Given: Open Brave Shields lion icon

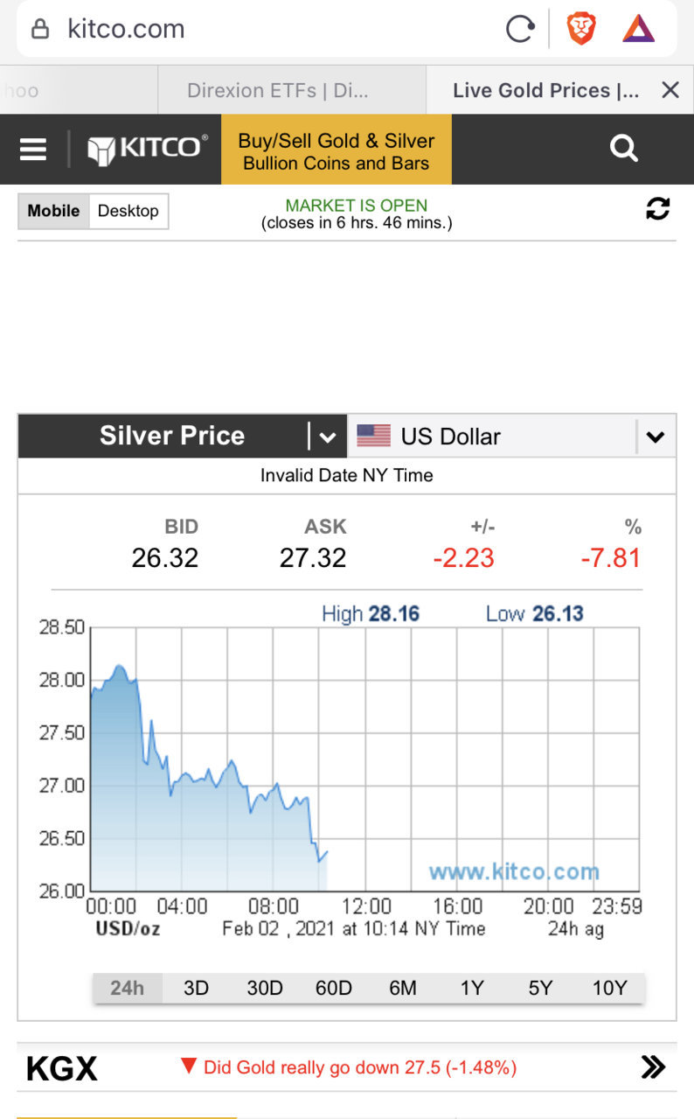Looking at the screenshot, I should [581, 29].
